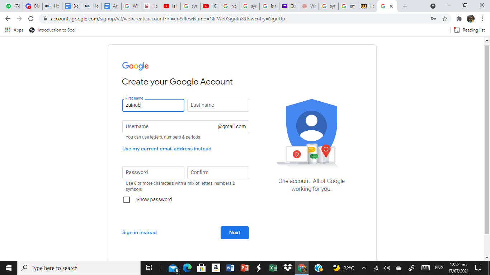
Task: Click the Confirm password field
Action: [218, 173]
